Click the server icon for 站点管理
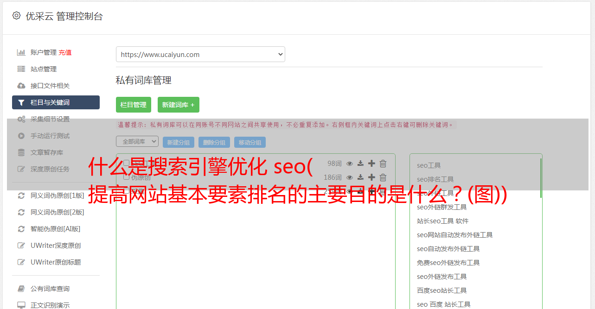 pos(21,69)
